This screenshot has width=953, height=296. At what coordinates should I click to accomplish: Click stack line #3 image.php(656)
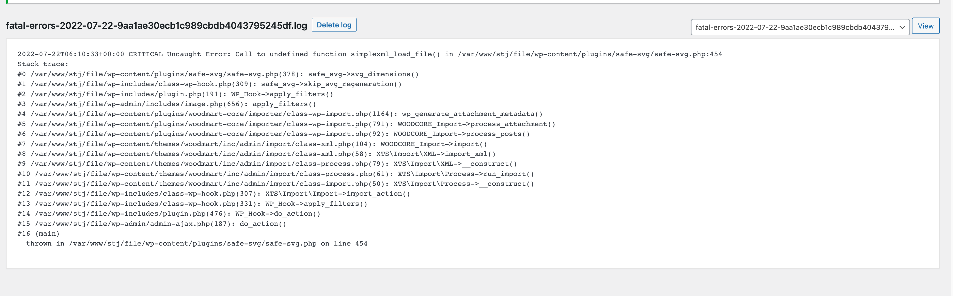point(167,104)
